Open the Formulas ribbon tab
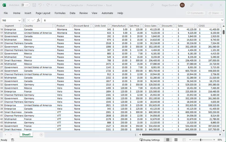This screenshot has height=142, width=226. [60, 13]
